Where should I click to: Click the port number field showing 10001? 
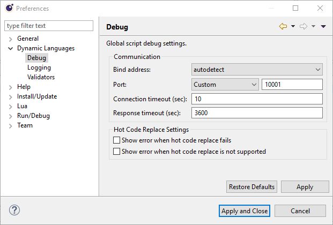click(292, 85)
